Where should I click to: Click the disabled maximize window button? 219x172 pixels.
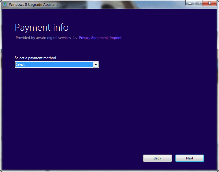coord(198,3)
